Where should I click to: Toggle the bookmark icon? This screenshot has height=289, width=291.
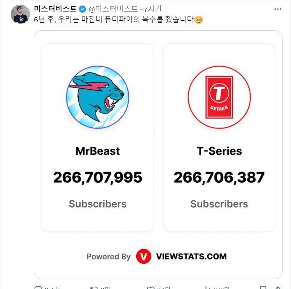(x=263, y=287)
